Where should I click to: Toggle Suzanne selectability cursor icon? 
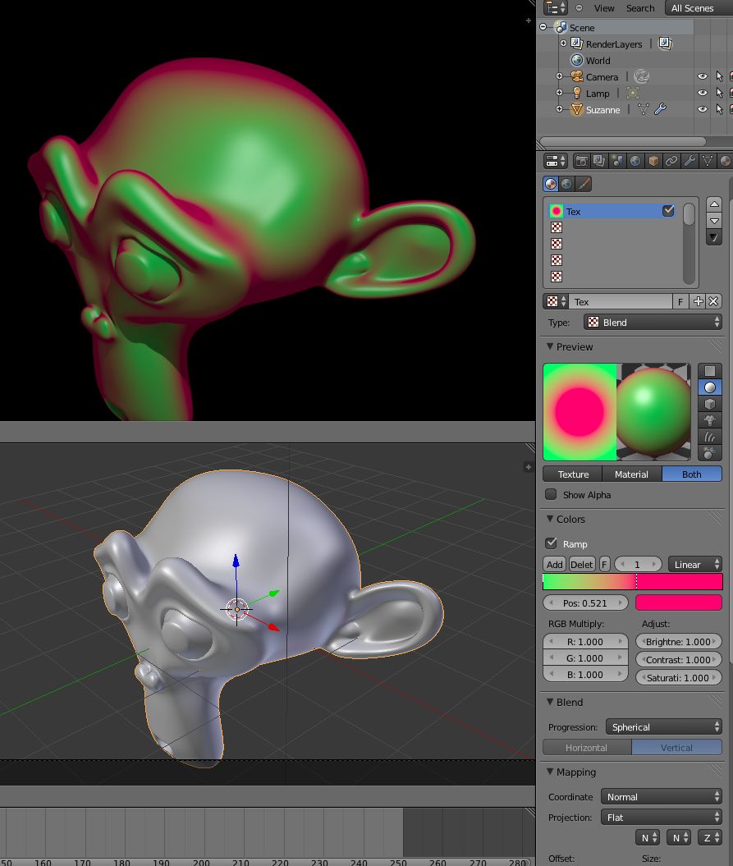[719, 109]
